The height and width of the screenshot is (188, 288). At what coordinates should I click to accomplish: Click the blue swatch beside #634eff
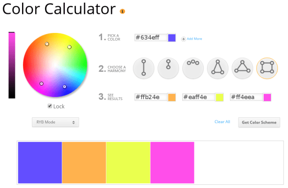[x=172, y=38]
